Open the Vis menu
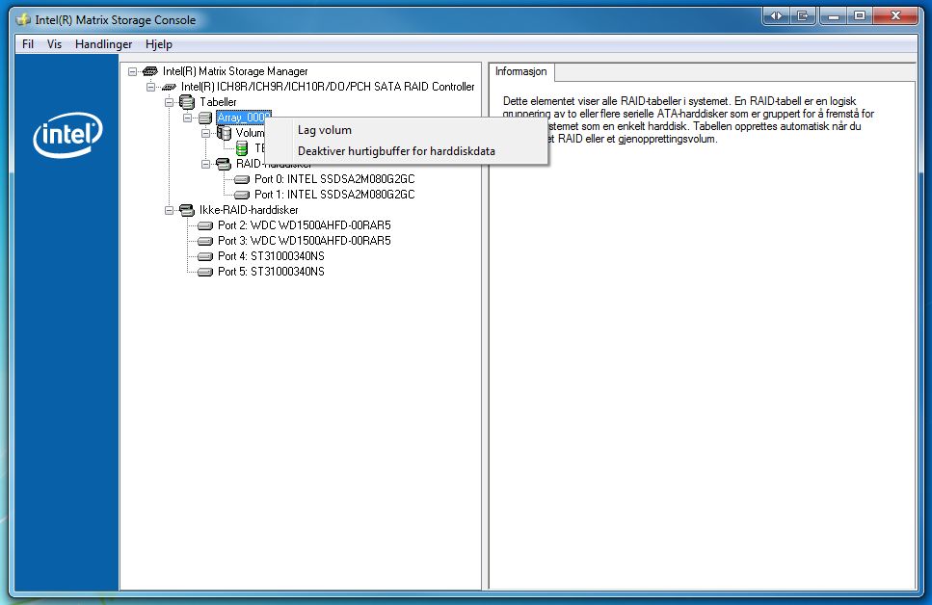This screenshot has height=605, width=932. point(54,44)
